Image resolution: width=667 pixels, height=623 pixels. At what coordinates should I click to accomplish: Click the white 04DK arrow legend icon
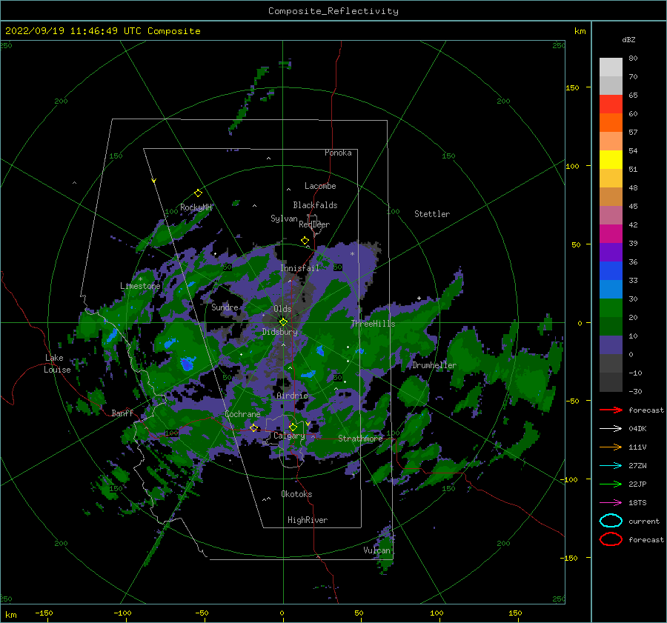click(x=611, y=429)
